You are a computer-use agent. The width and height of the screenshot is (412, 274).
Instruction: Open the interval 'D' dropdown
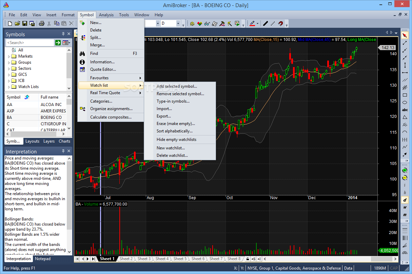click(x=178, y=23)
